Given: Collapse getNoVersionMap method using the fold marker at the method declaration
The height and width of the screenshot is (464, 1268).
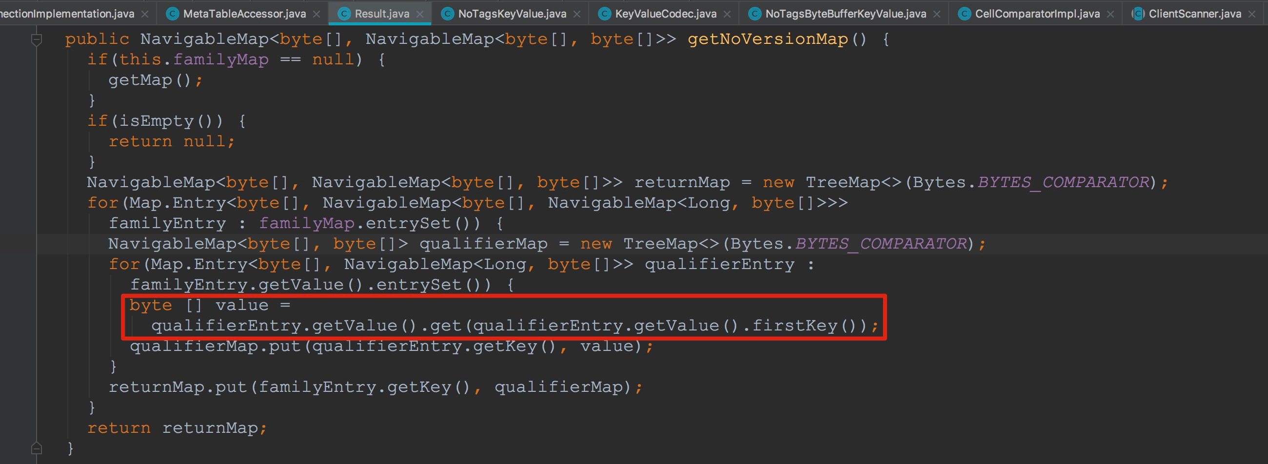Looking at the screenshot, I should click(x=37, y=39).
